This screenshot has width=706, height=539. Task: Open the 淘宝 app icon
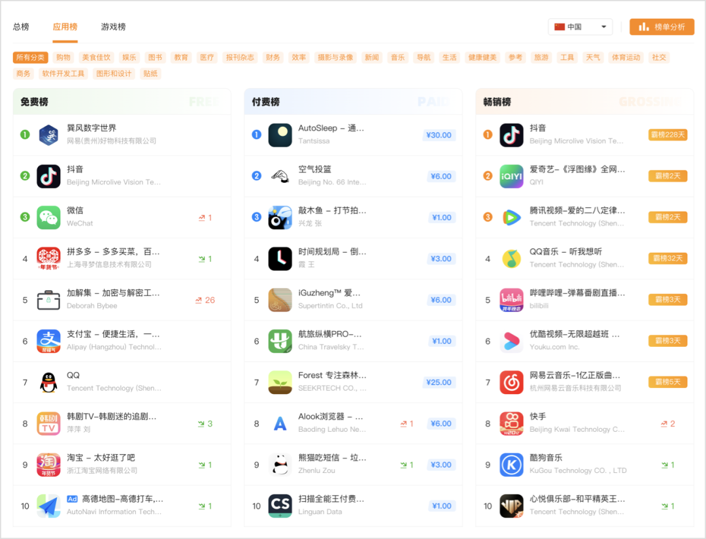48,465
